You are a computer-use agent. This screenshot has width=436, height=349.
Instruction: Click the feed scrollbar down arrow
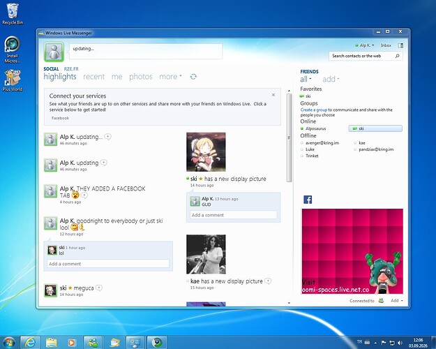289,303
